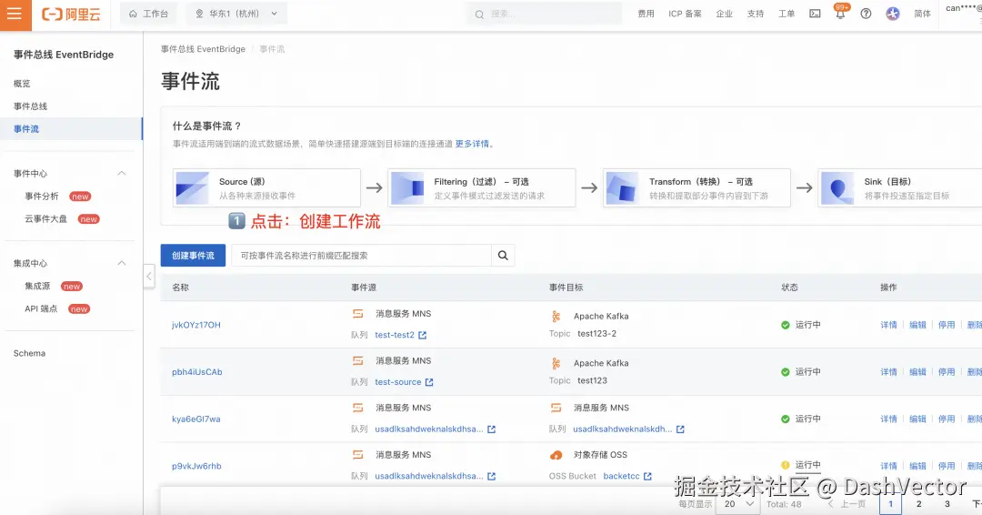
Task: Click 事件总线 EventBridge breadcrumb link
Action: pyautogui.click(x=203, y=49)
